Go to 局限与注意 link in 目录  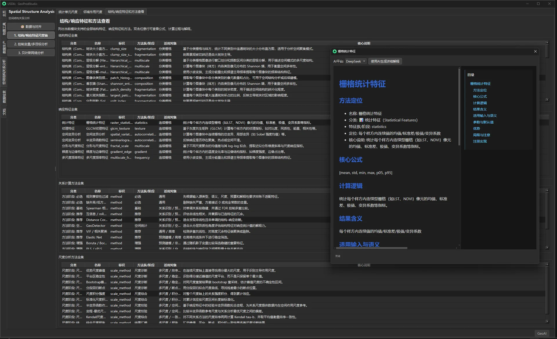[x=481, y=135]
